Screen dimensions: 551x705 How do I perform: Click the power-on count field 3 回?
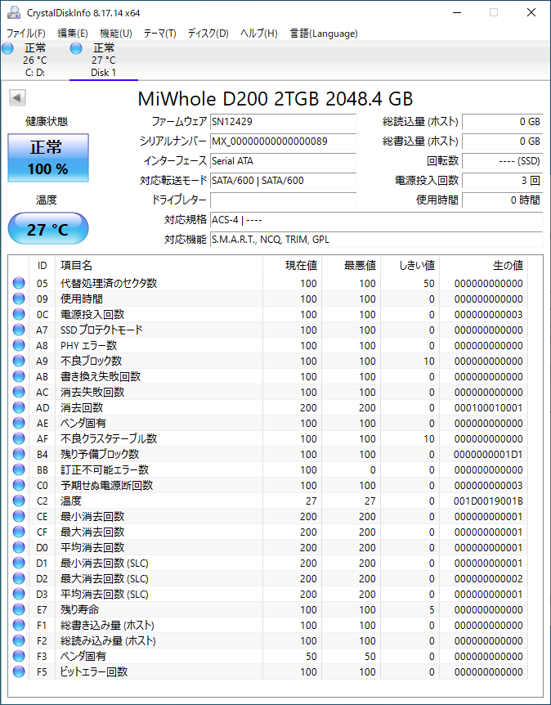[x=502, y=180]
